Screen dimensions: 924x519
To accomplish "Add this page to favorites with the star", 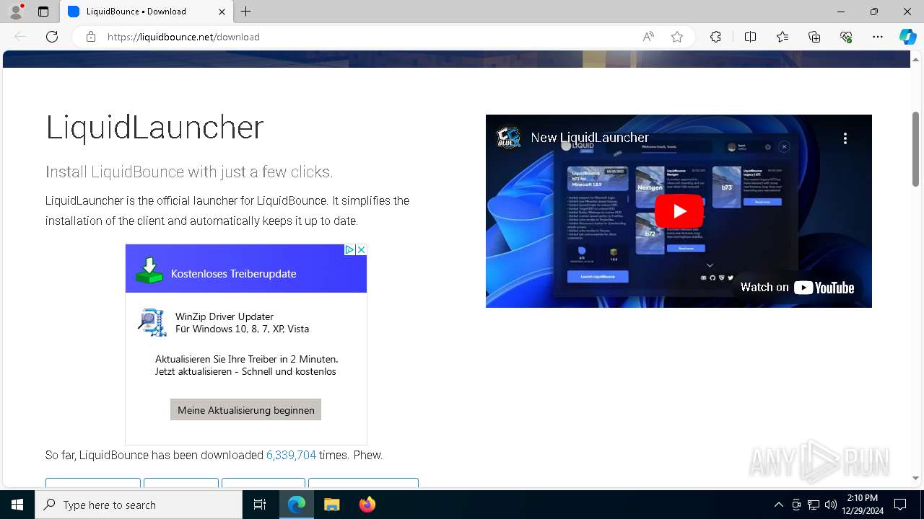I will pyautogui.click(x=677, y=37).
